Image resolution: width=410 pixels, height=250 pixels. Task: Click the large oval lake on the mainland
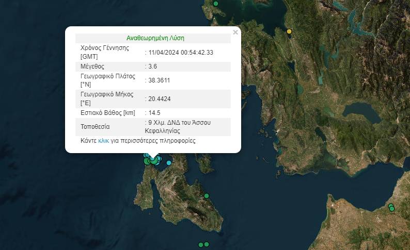click(361, 111)
